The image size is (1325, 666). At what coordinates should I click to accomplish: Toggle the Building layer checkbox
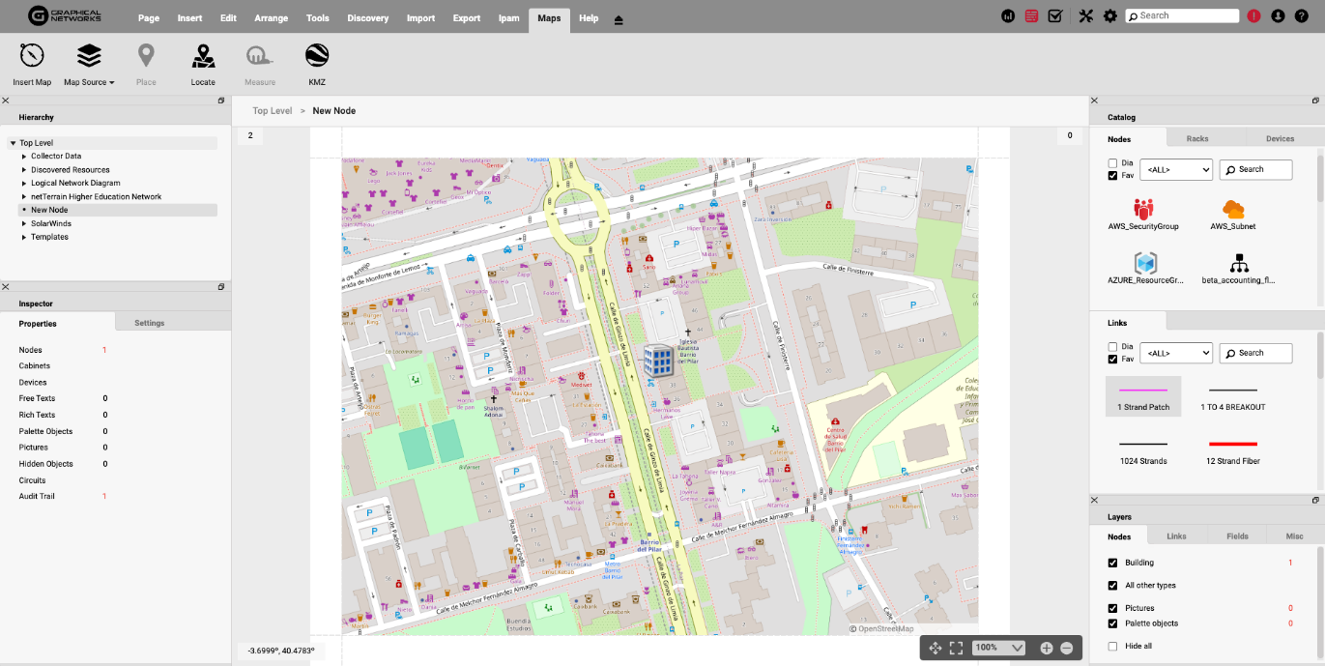point(1113,563)
